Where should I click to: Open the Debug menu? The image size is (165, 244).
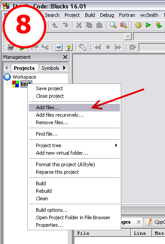(x=107, y=15)
